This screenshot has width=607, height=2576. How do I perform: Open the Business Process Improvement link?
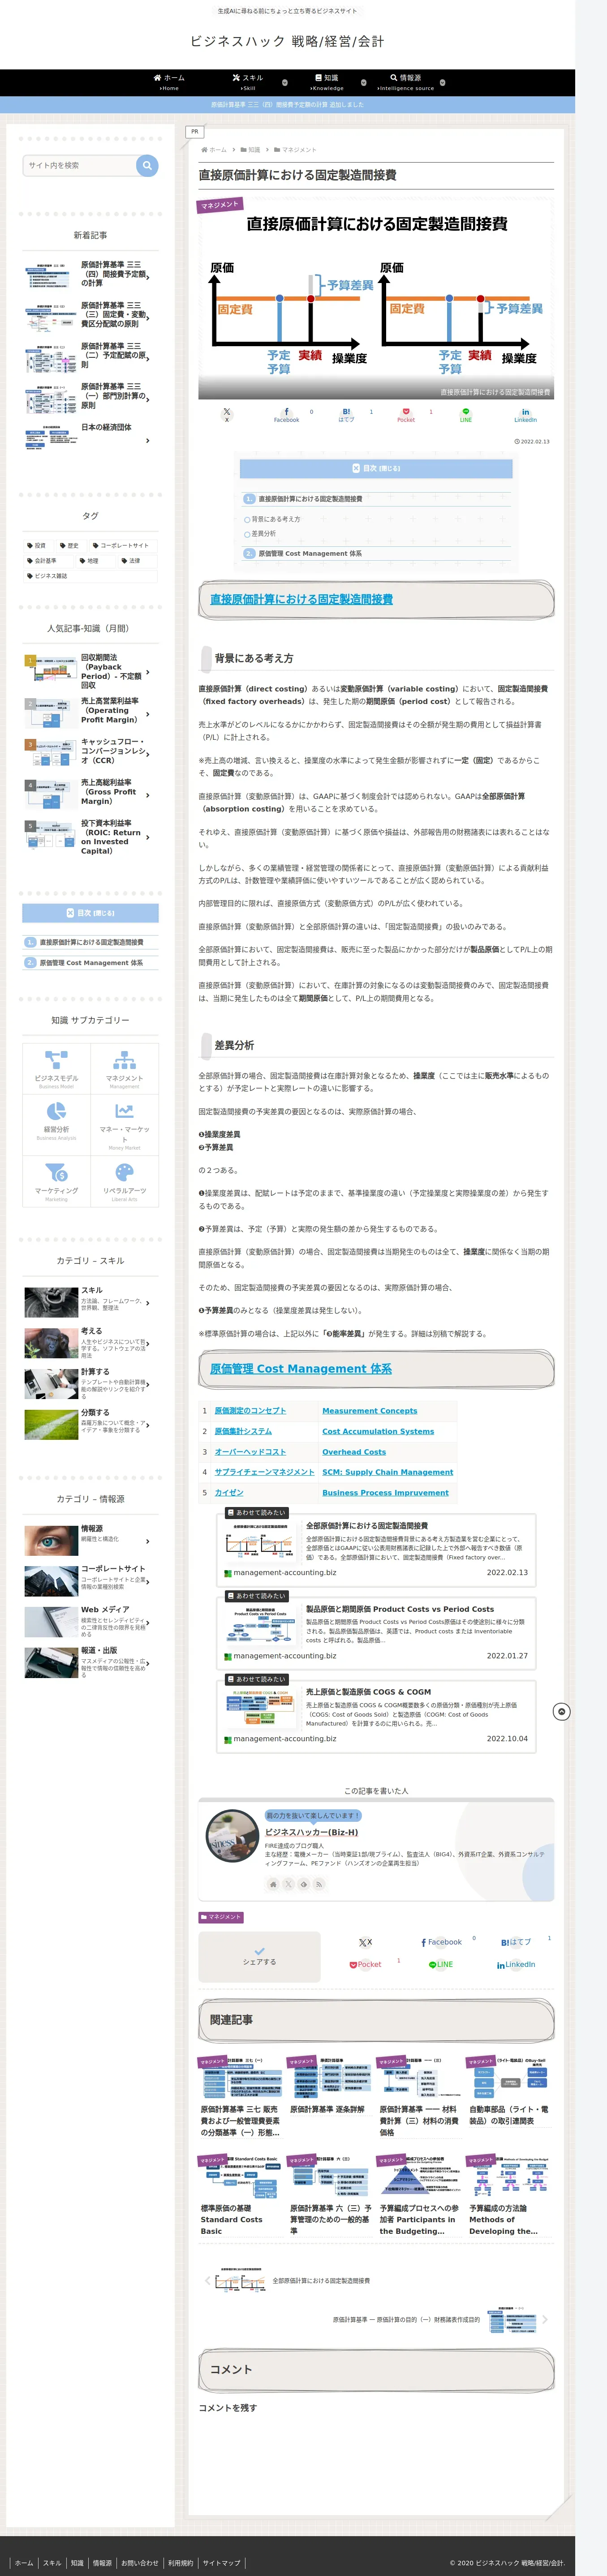tap(385, 1492)
